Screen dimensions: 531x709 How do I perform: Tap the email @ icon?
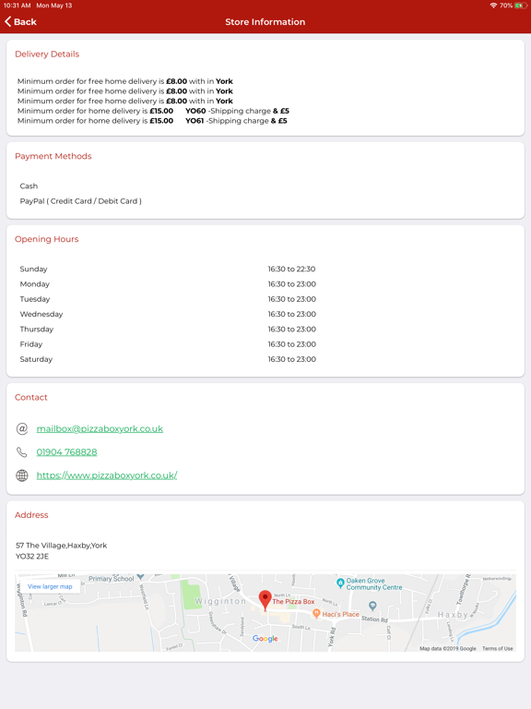click(x=22, y=428)
